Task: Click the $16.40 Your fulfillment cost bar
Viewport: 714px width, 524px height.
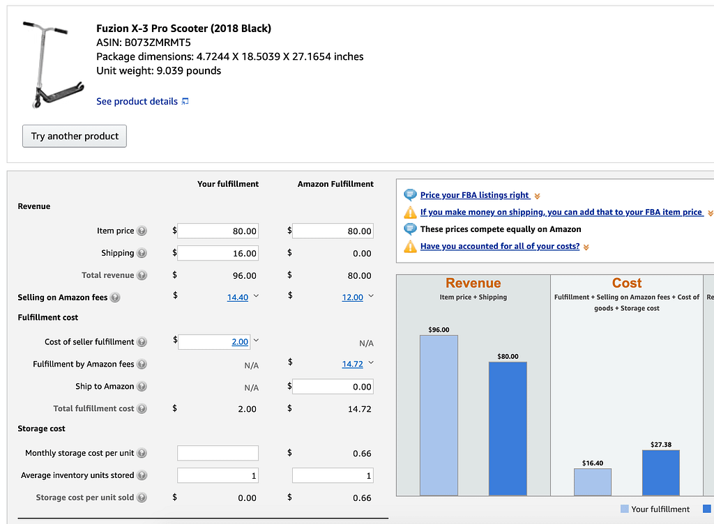Action: (593, 482)
